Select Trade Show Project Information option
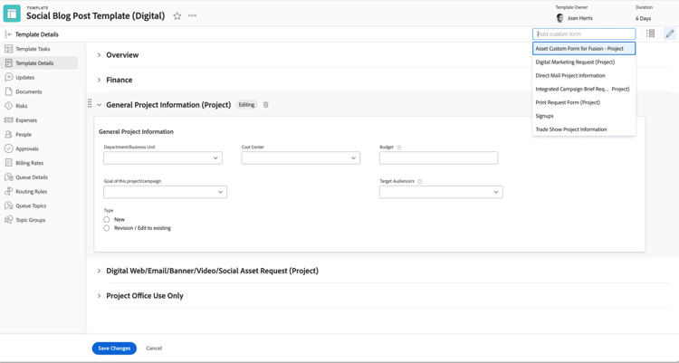The height and width of the screenshot is (363, 679). click(x=571, y=129)
